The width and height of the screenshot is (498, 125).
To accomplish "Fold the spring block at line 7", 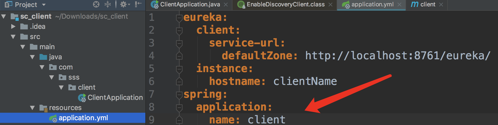I will click(179, 95).
